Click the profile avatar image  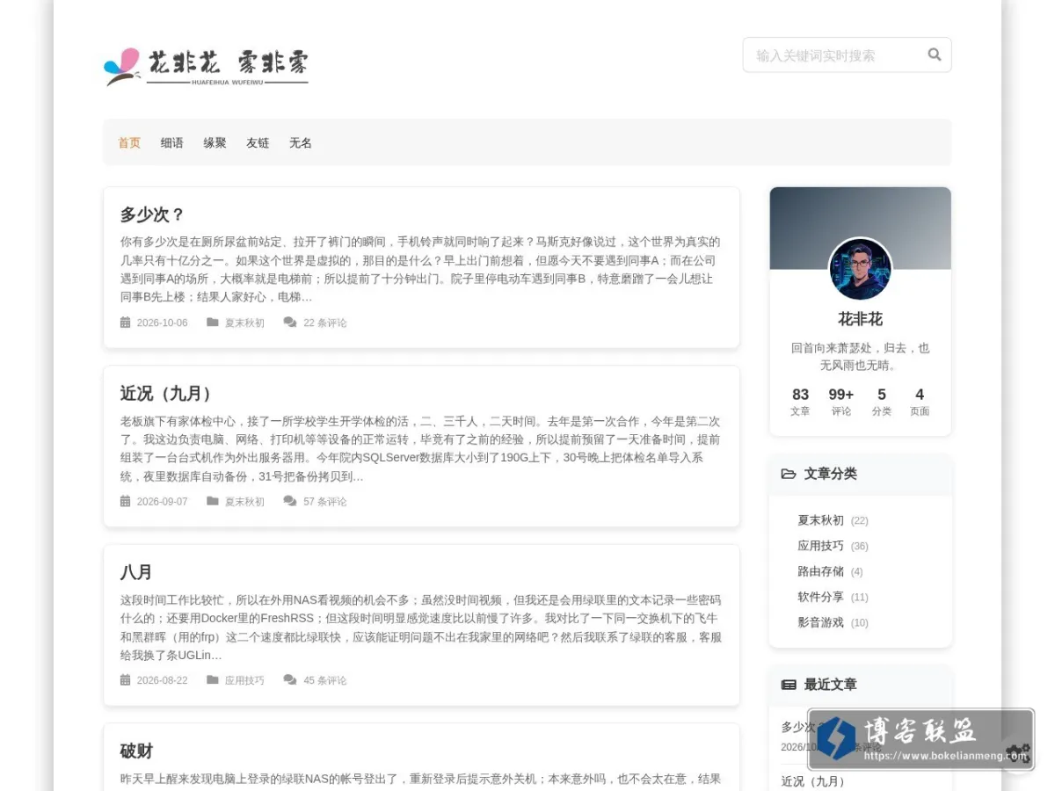tap(860, 269)
